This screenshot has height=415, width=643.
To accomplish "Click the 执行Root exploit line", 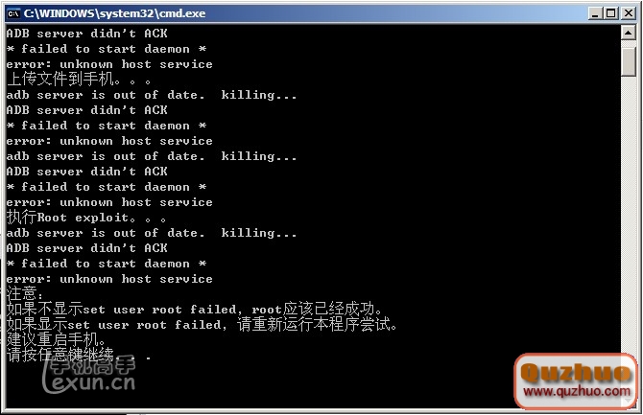I will [x=86, y=218].
